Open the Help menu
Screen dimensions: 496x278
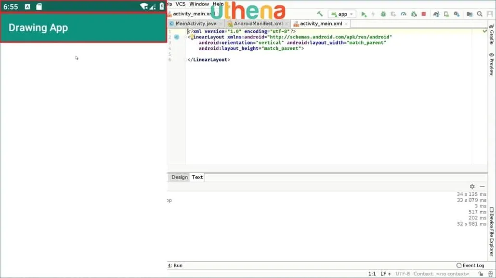218,4
